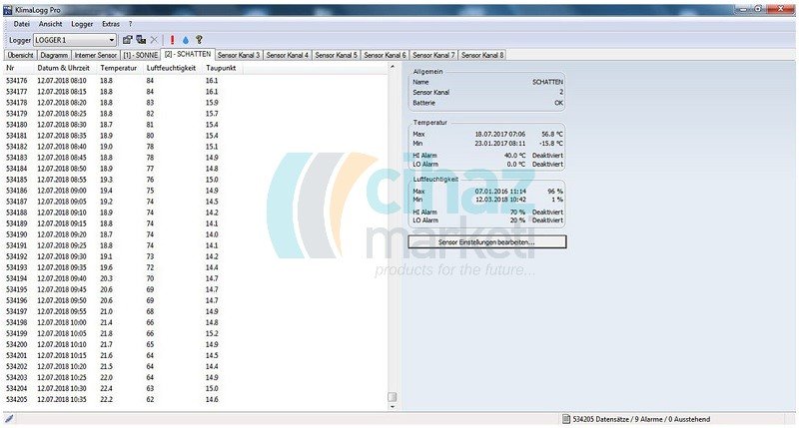
Task: Switch to the Übersicht tab
Action: pos(20,55)
